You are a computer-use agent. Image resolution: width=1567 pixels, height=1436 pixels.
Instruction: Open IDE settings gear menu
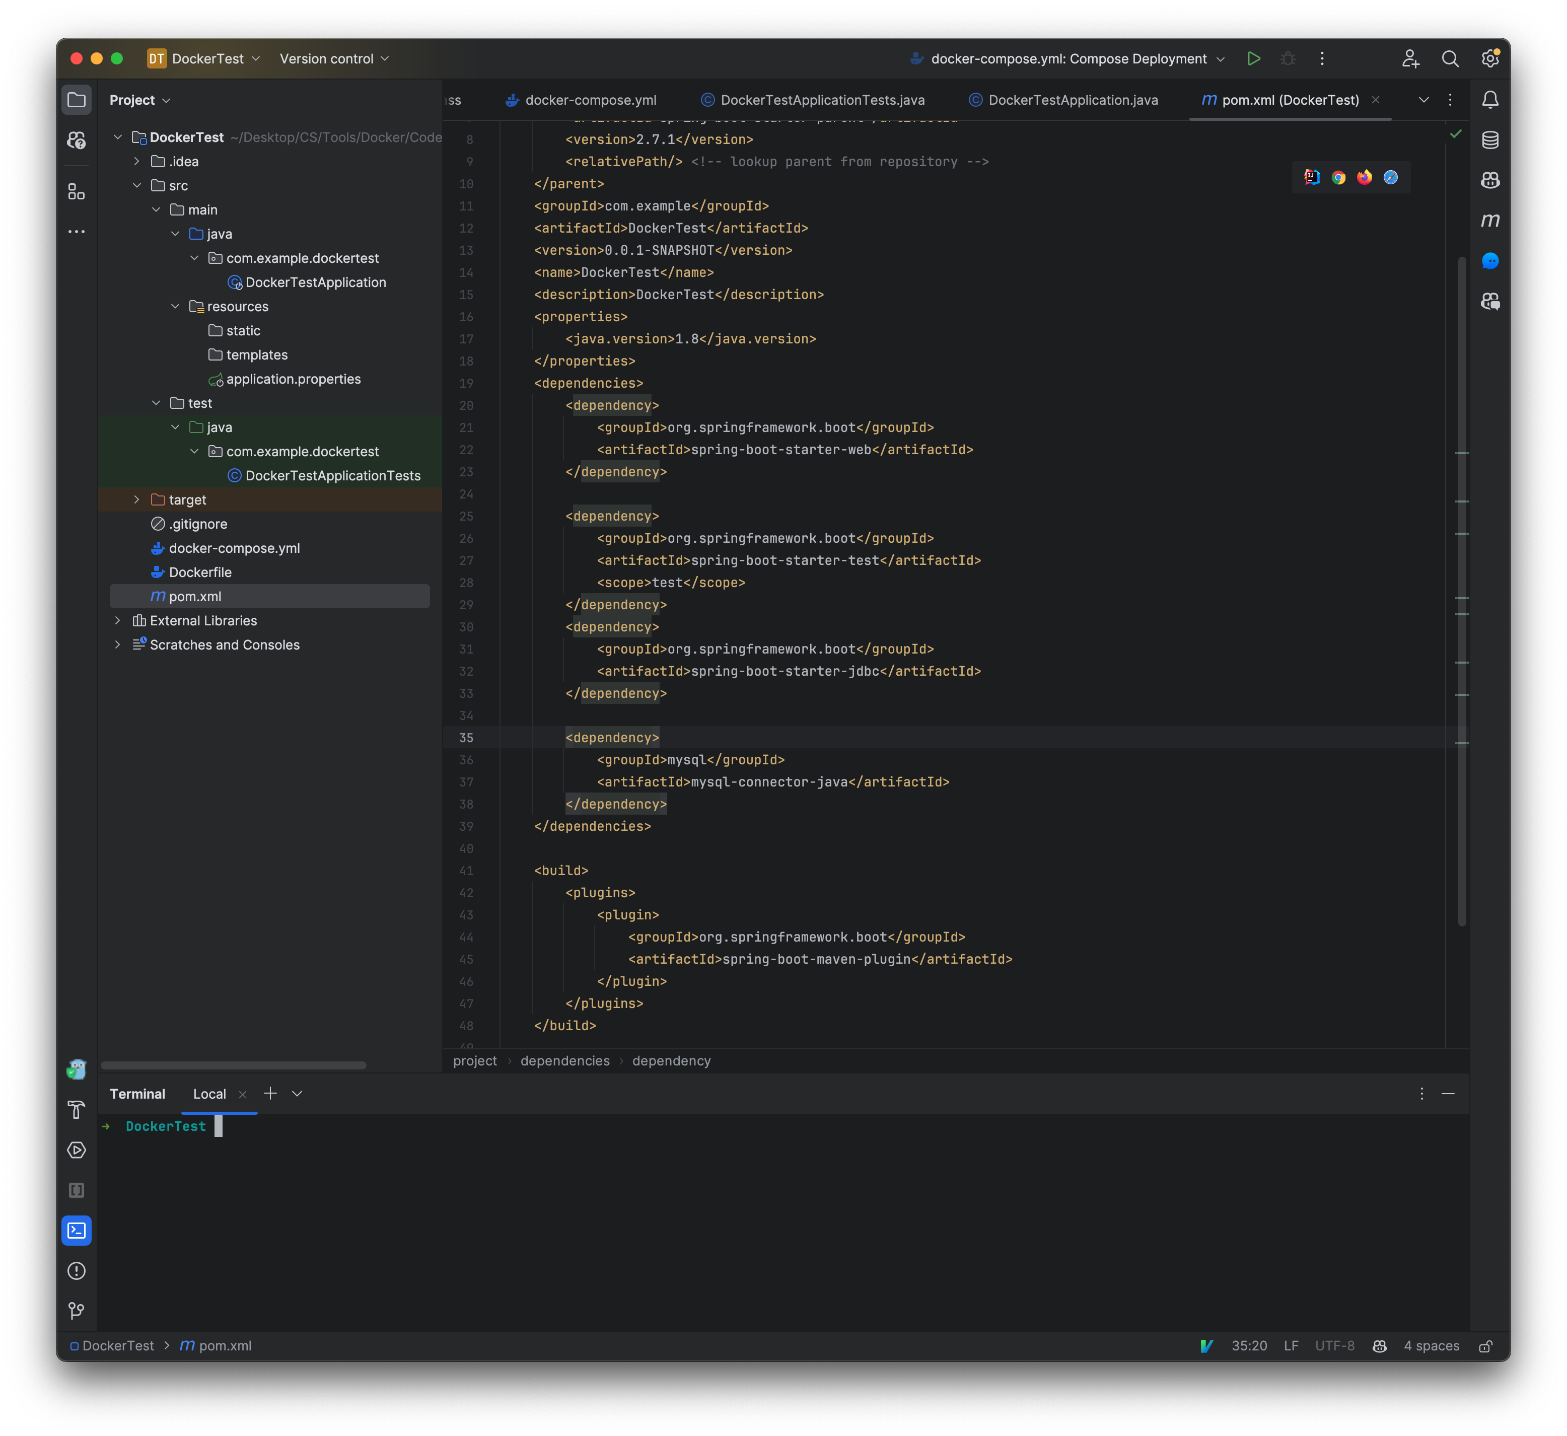pyautogui.click(x=1490, y=59)
